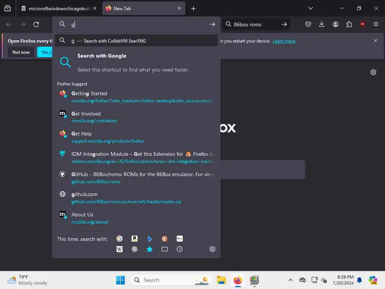Click the Not now button
The width and height of the screenshot is (385, 289).
point(21,52)
